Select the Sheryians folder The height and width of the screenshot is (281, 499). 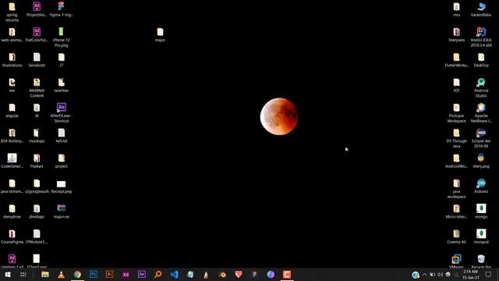click(x=456, y=35)
